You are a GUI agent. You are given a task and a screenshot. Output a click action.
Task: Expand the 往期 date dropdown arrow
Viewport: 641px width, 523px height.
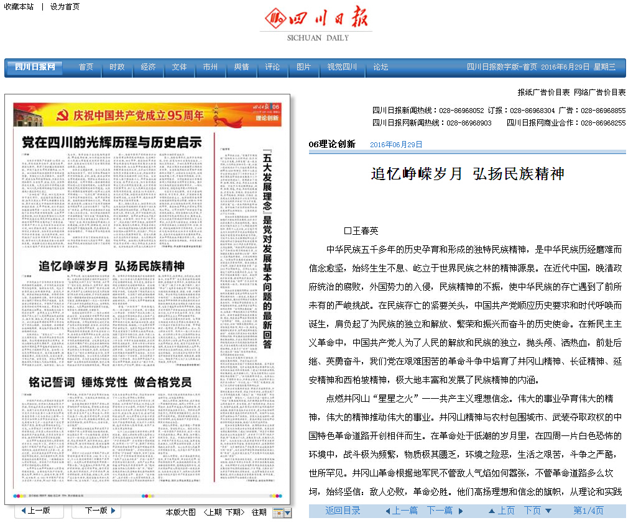(288, 512)
